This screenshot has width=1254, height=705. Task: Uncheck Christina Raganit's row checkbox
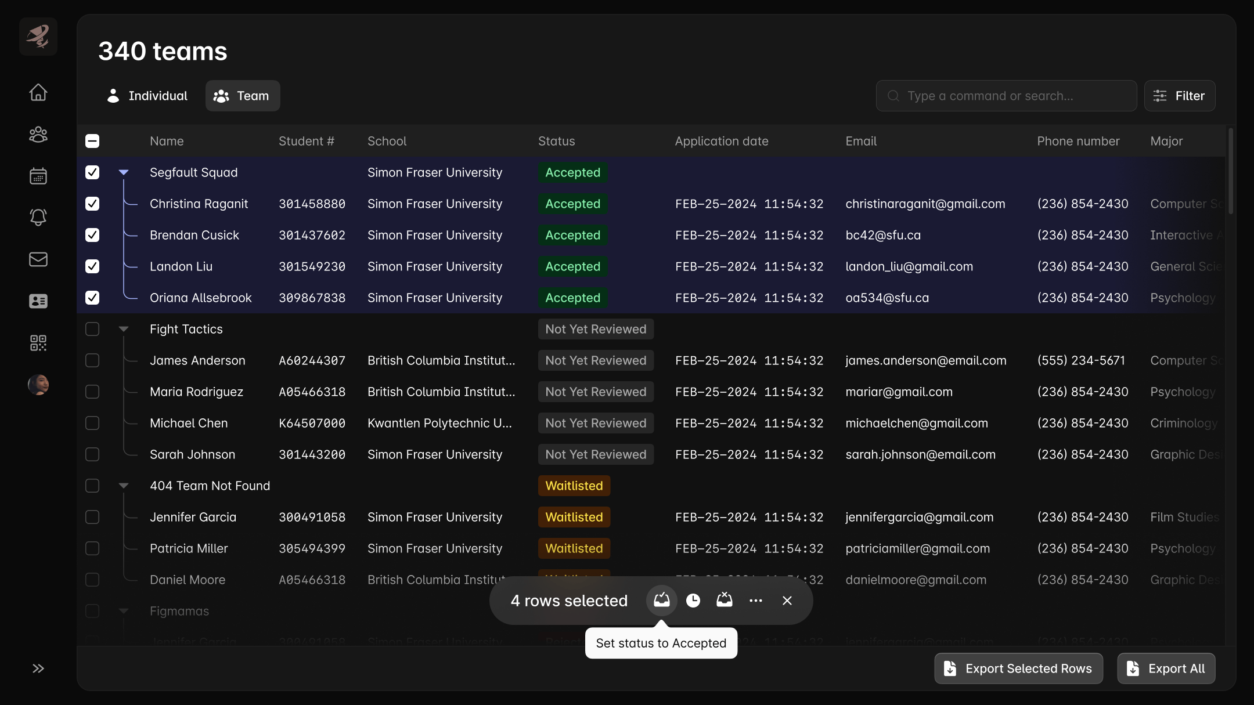point(92,204)
